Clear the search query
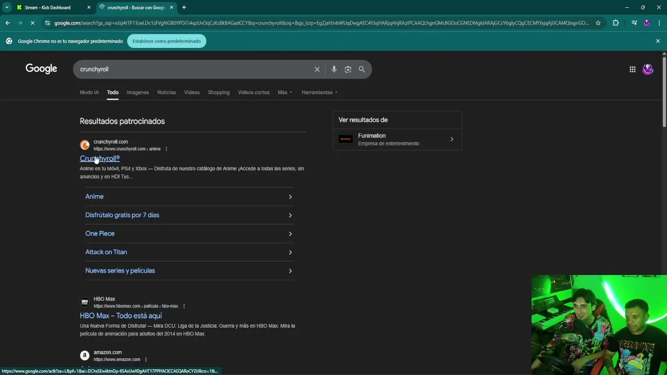Viewport: 667px width, 375px height. tap(317, 69)
